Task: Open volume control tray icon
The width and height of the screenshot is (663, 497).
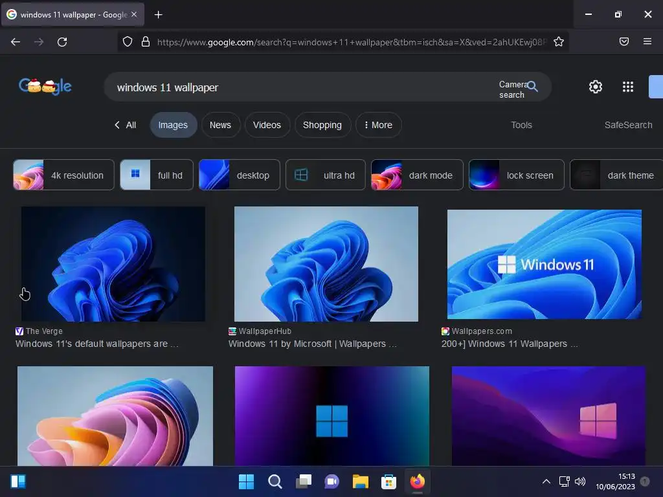Action: click(x=580, y=481)
